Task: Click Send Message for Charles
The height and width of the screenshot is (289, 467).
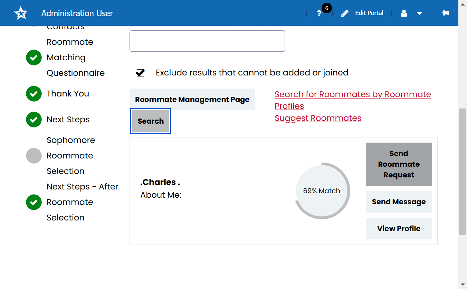Action: click(399, 202)
